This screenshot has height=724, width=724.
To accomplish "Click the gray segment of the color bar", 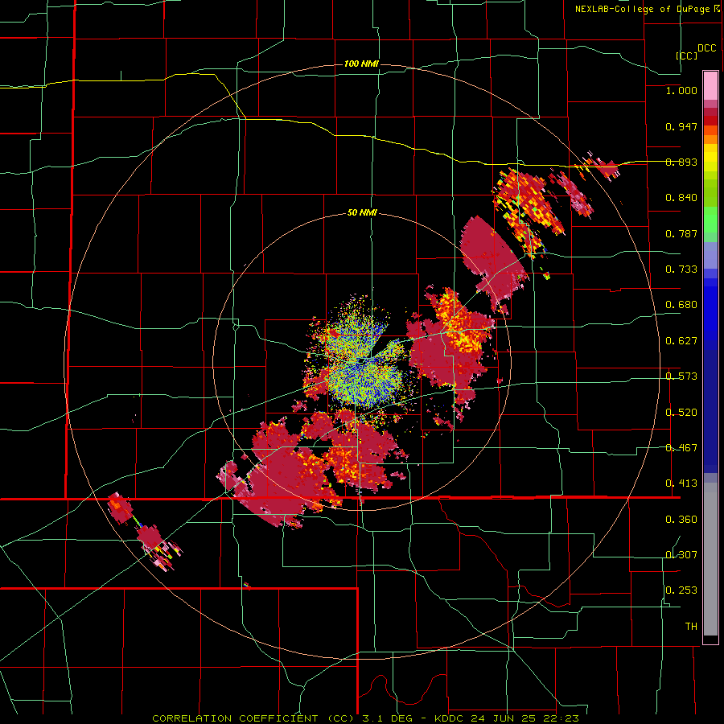I will [710, 559].
